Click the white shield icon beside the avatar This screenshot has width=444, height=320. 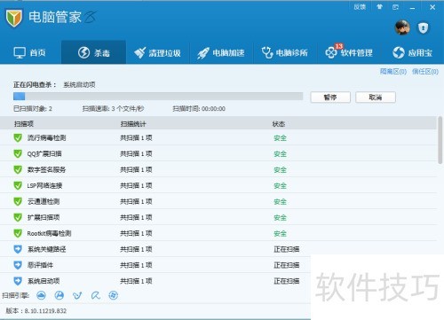pyautogui.click(x=423, y=28)
